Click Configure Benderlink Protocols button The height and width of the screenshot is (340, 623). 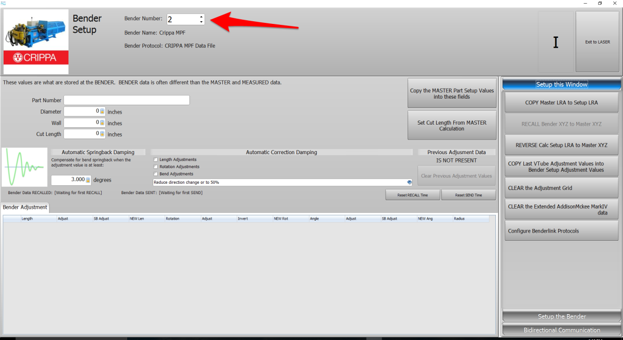(x=562, y=231)
